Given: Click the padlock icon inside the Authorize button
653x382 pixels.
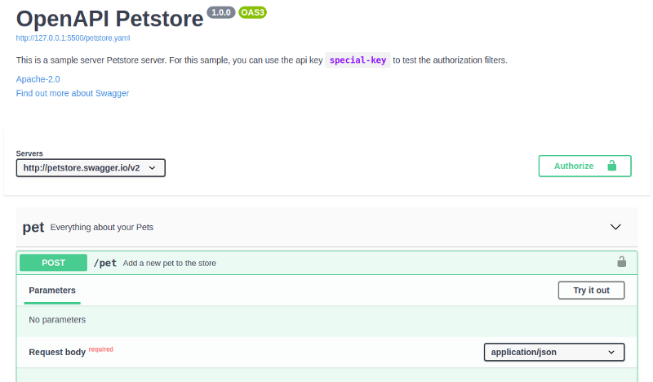Looking at the screenshot, I should point(611,166).
